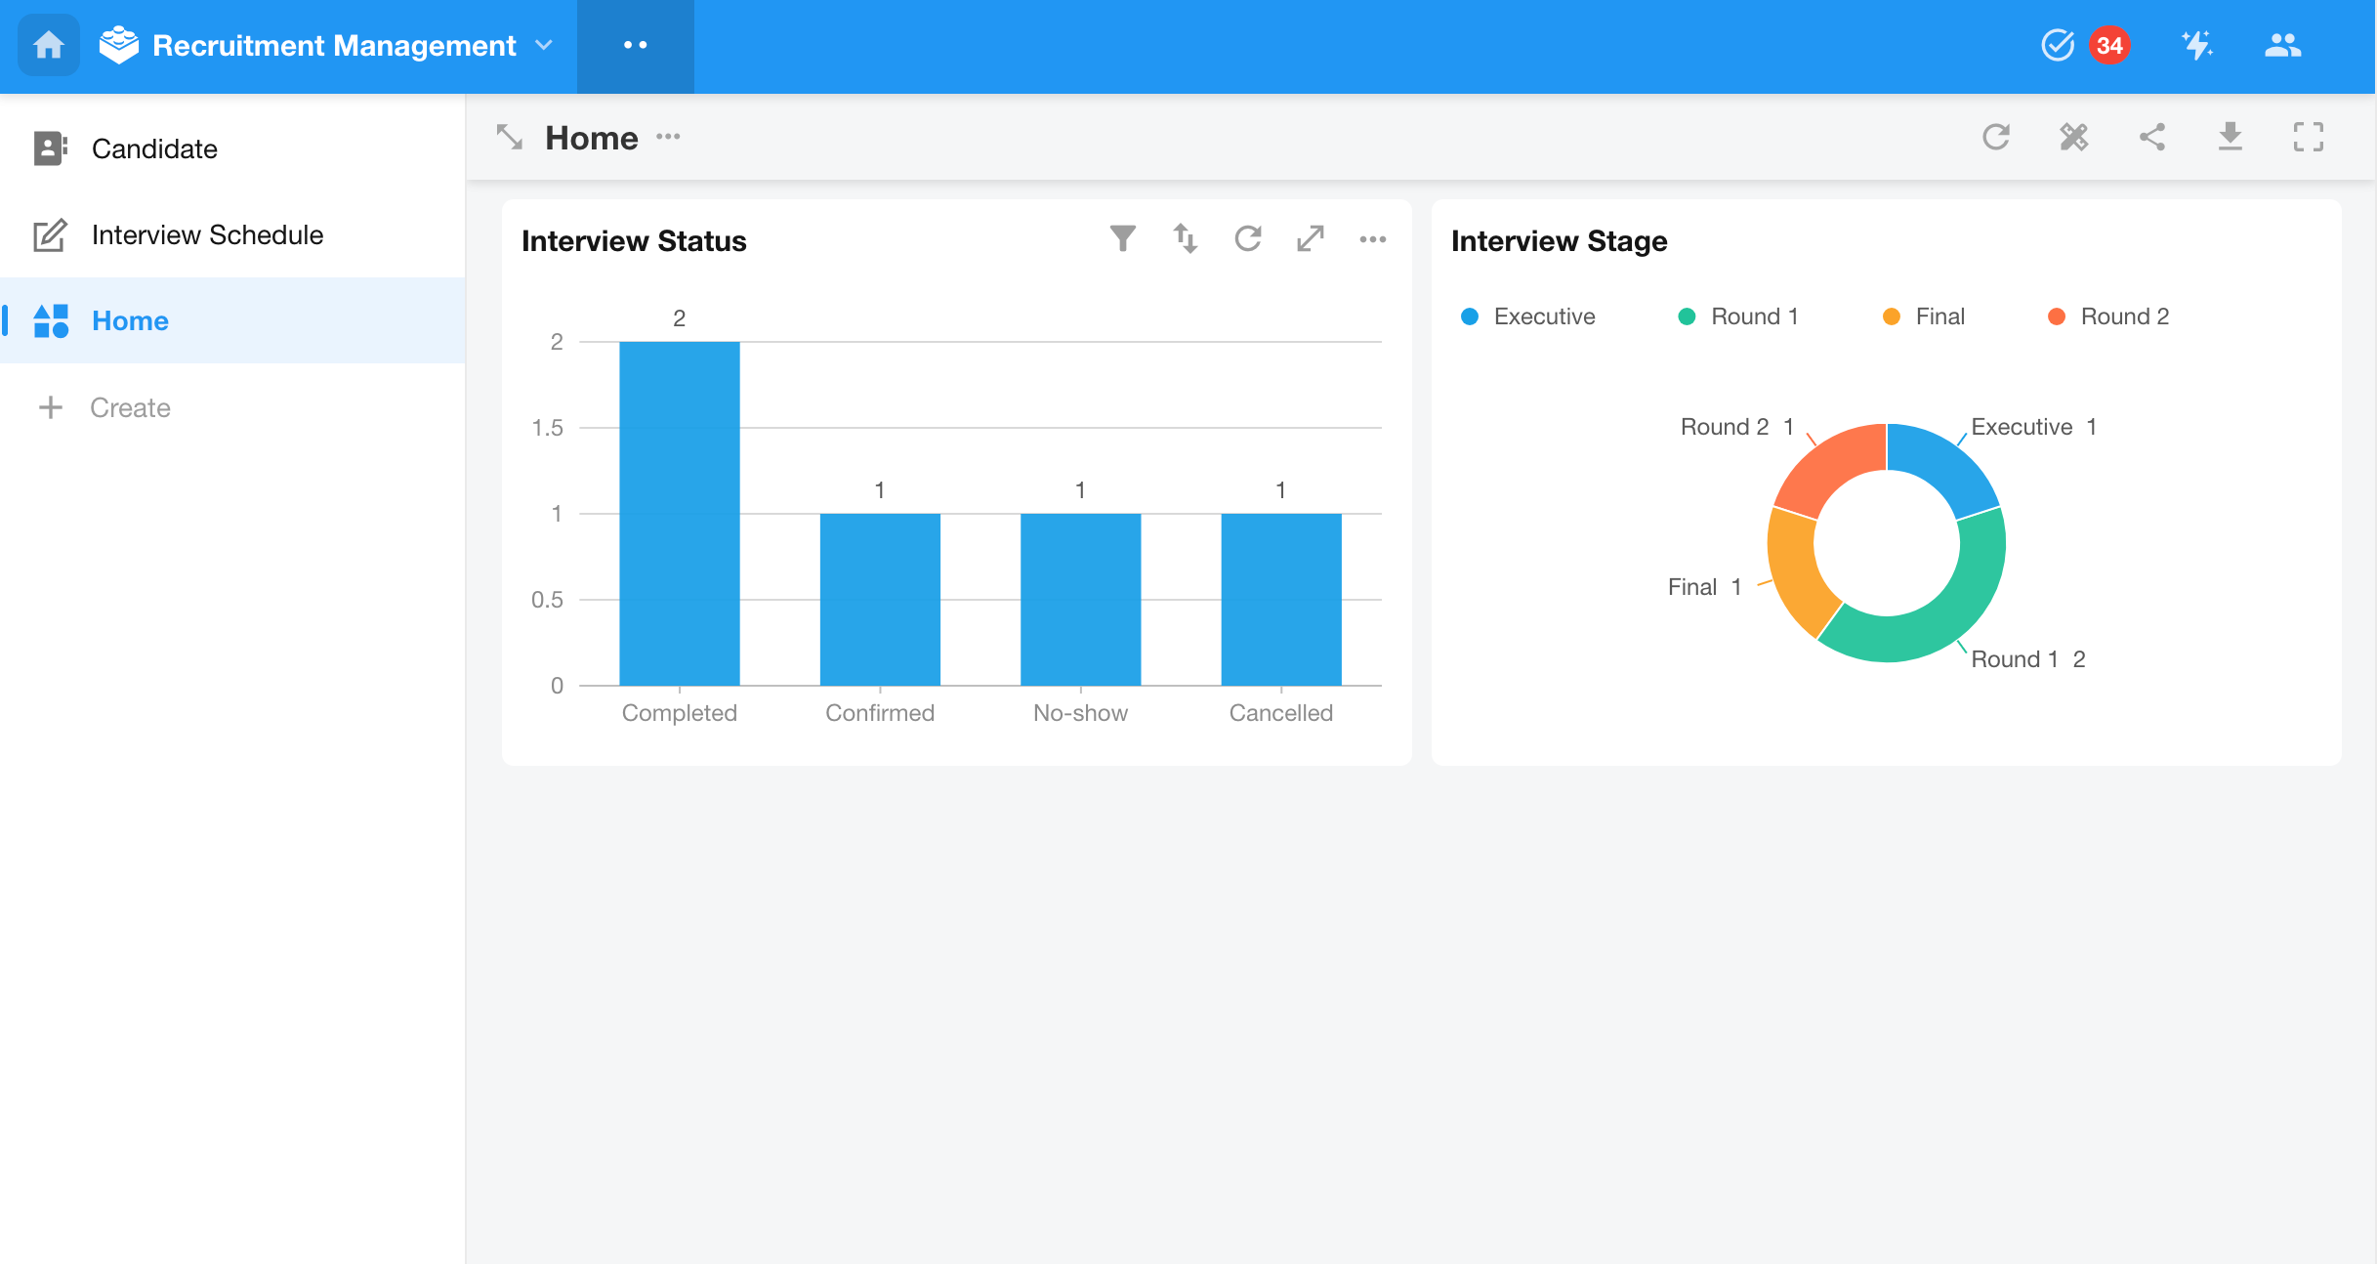
Task: Open the Home page more options ellipsis
Action: pyautogui.click(x=668, y=137)
